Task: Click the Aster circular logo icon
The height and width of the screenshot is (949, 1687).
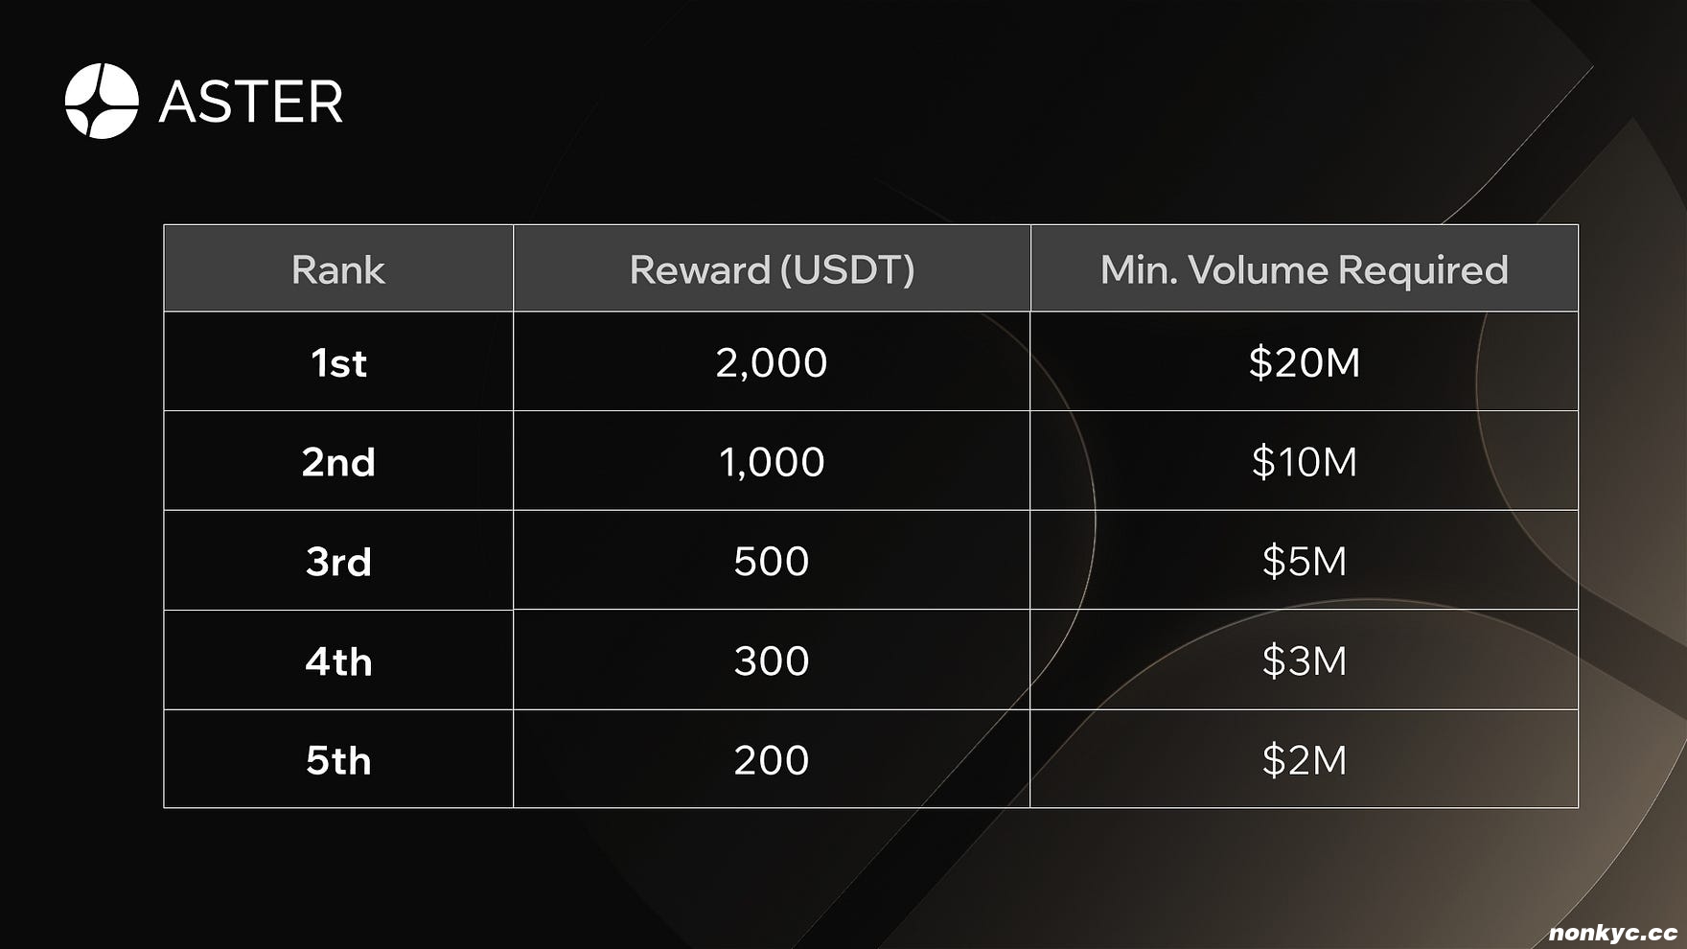Action: pyautogui.click(x=102, y=101)
